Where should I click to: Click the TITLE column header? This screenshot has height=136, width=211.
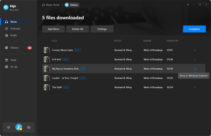(x=54, y=41)
